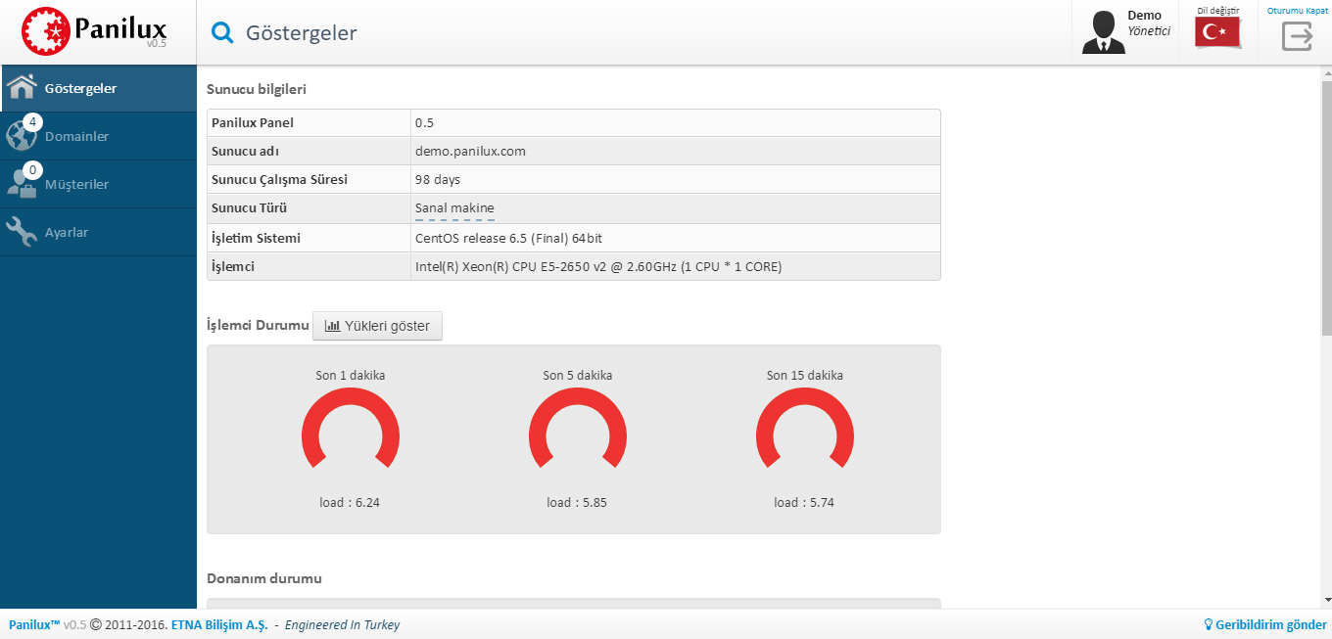Change language via Turkish flag icon

pos(1217,33)
